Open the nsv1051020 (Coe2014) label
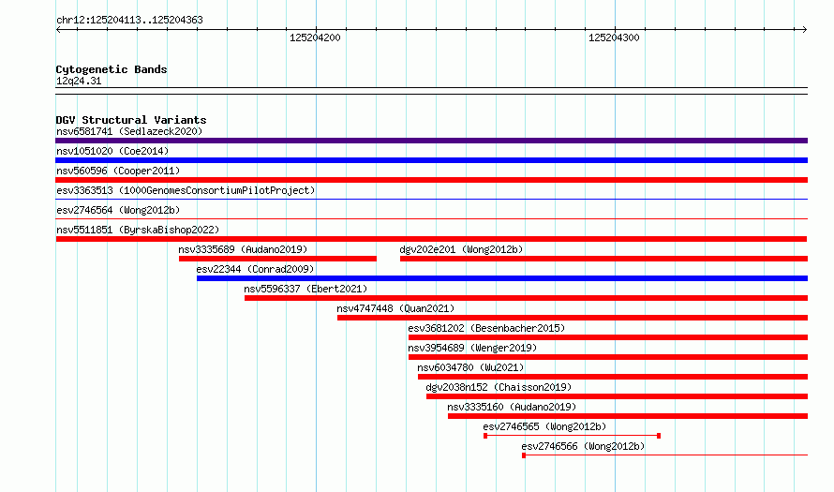 (x=112, y=151)
